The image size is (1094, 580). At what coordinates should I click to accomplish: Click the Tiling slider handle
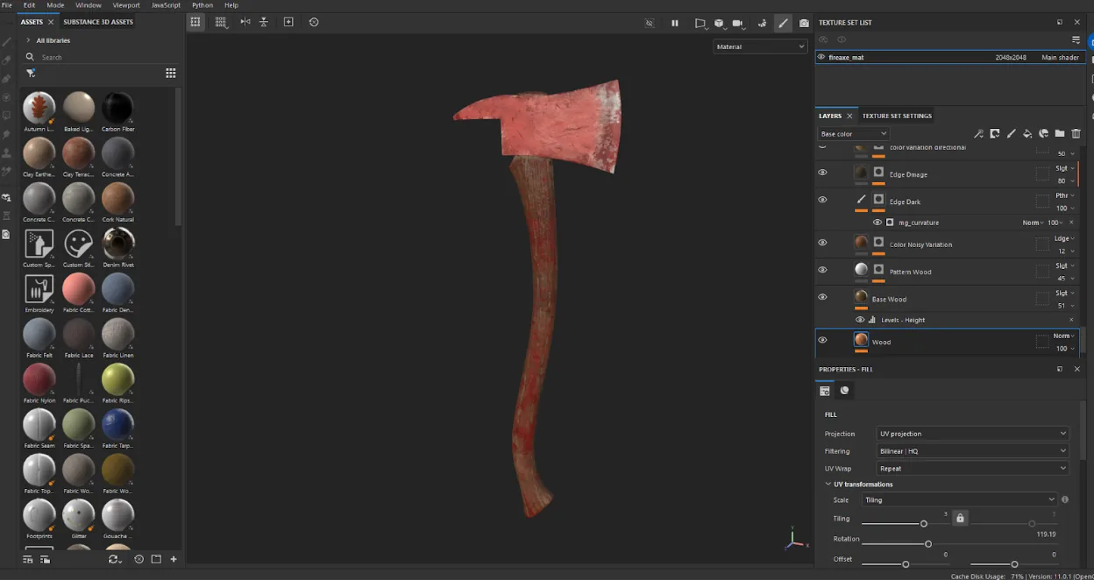point(923,524)
